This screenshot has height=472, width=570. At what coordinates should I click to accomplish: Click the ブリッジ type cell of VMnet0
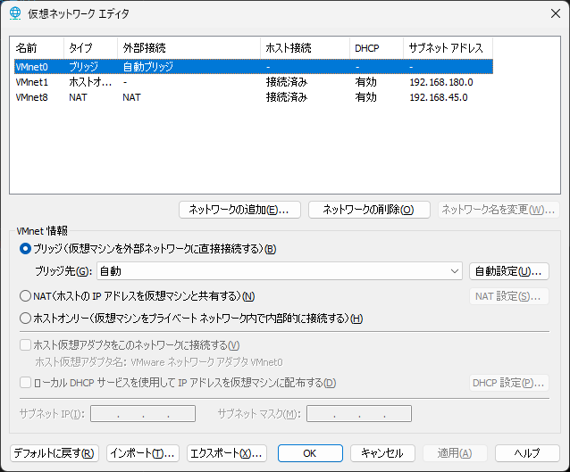click(x=84, y=67)
